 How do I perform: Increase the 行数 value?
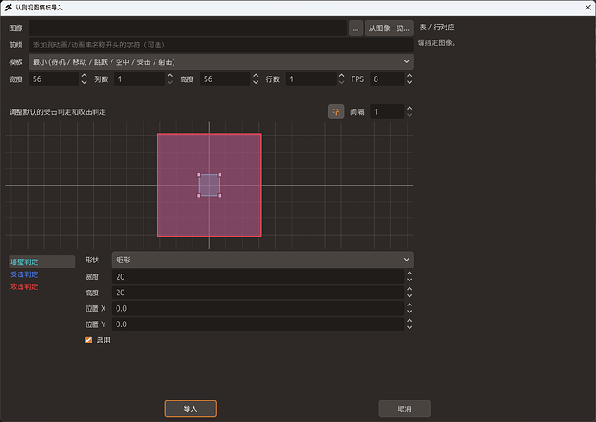click(x=341, y=76)
